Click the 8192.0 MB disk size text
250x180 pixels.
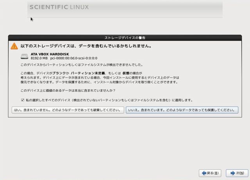(39, 58)
